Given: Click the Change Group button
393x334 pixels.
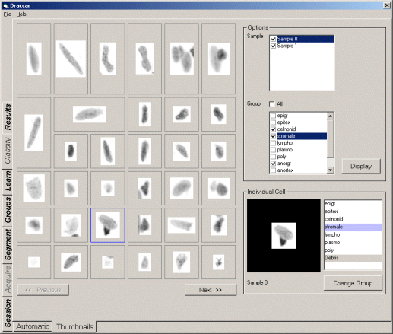Looking at the screenshot, I should 353,283.
